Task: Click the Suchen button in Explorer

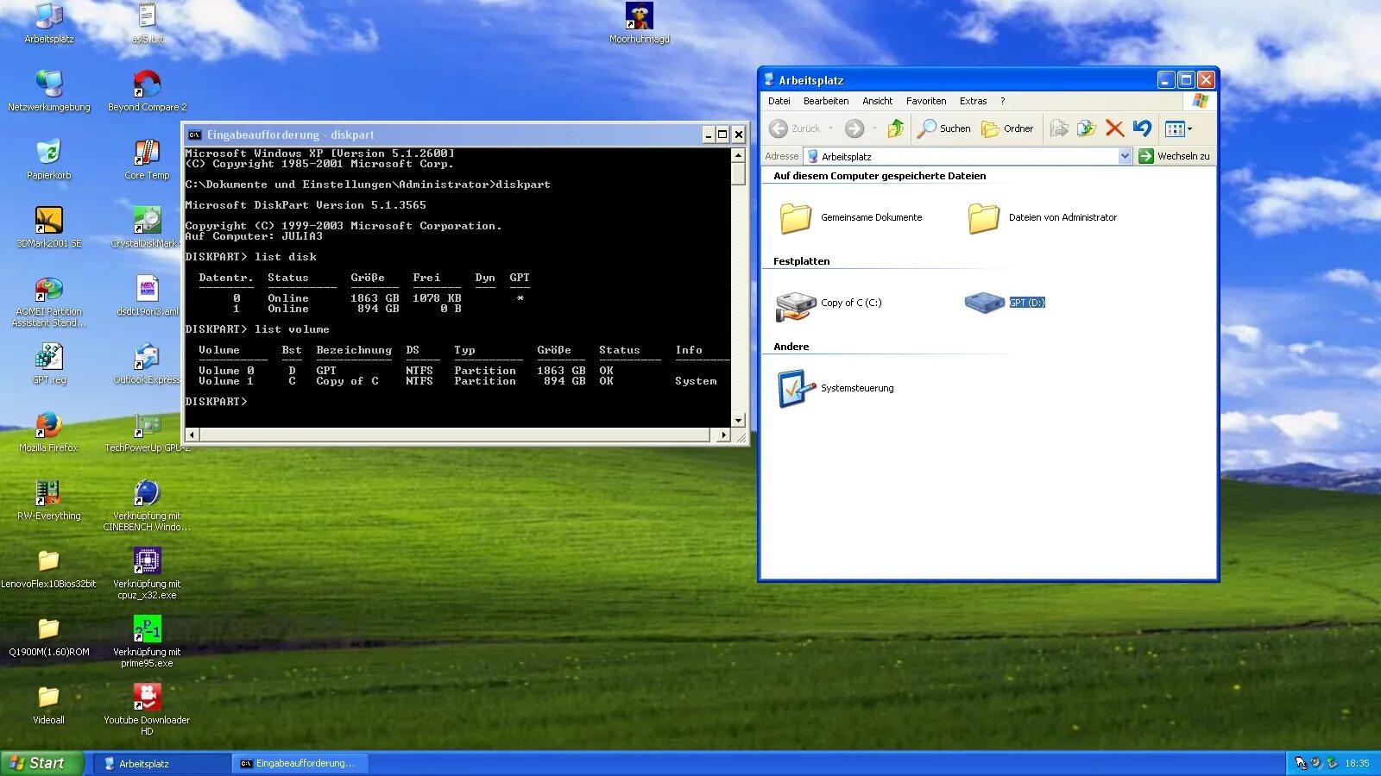Action: point(944,128)
